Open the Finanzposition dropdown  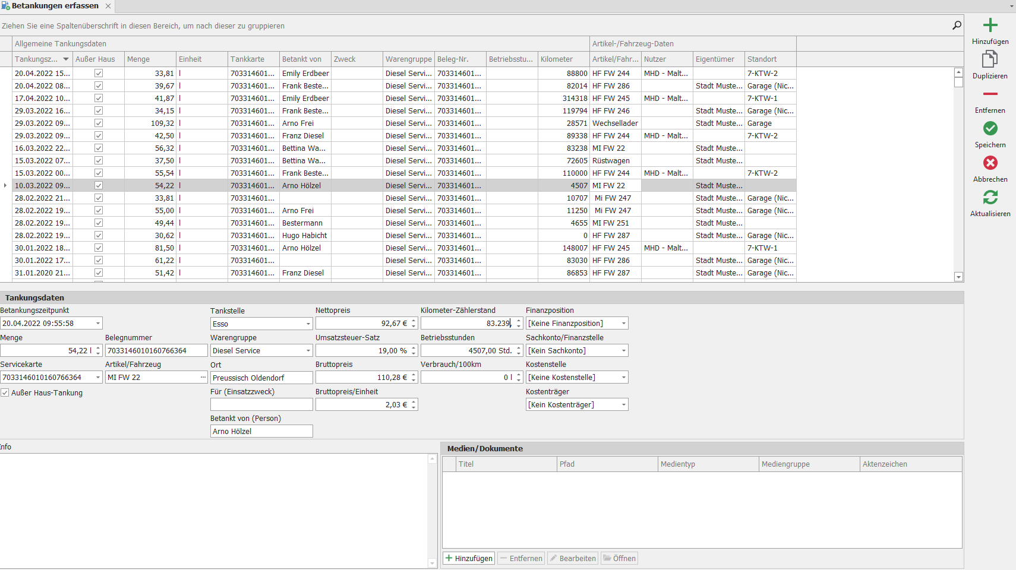tap(623, 324)
